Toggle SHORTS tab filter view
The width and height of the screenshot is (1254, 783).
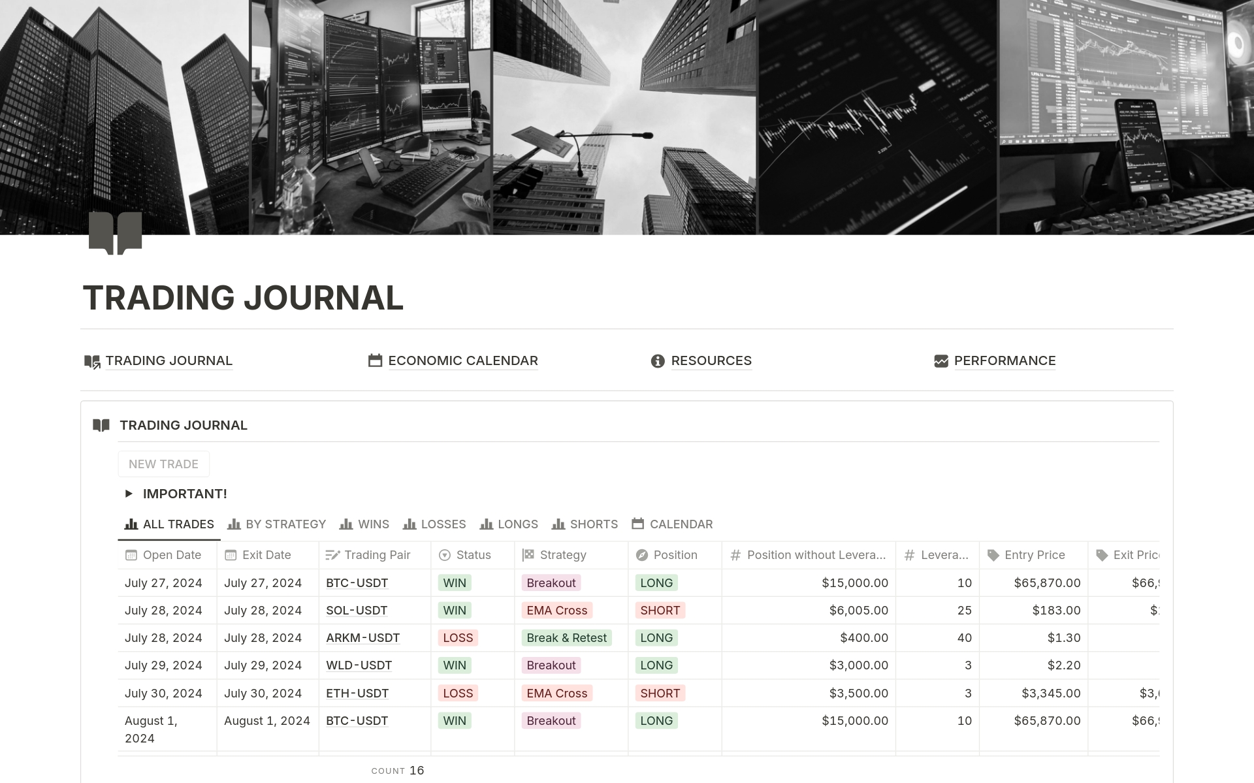[585, 523]
